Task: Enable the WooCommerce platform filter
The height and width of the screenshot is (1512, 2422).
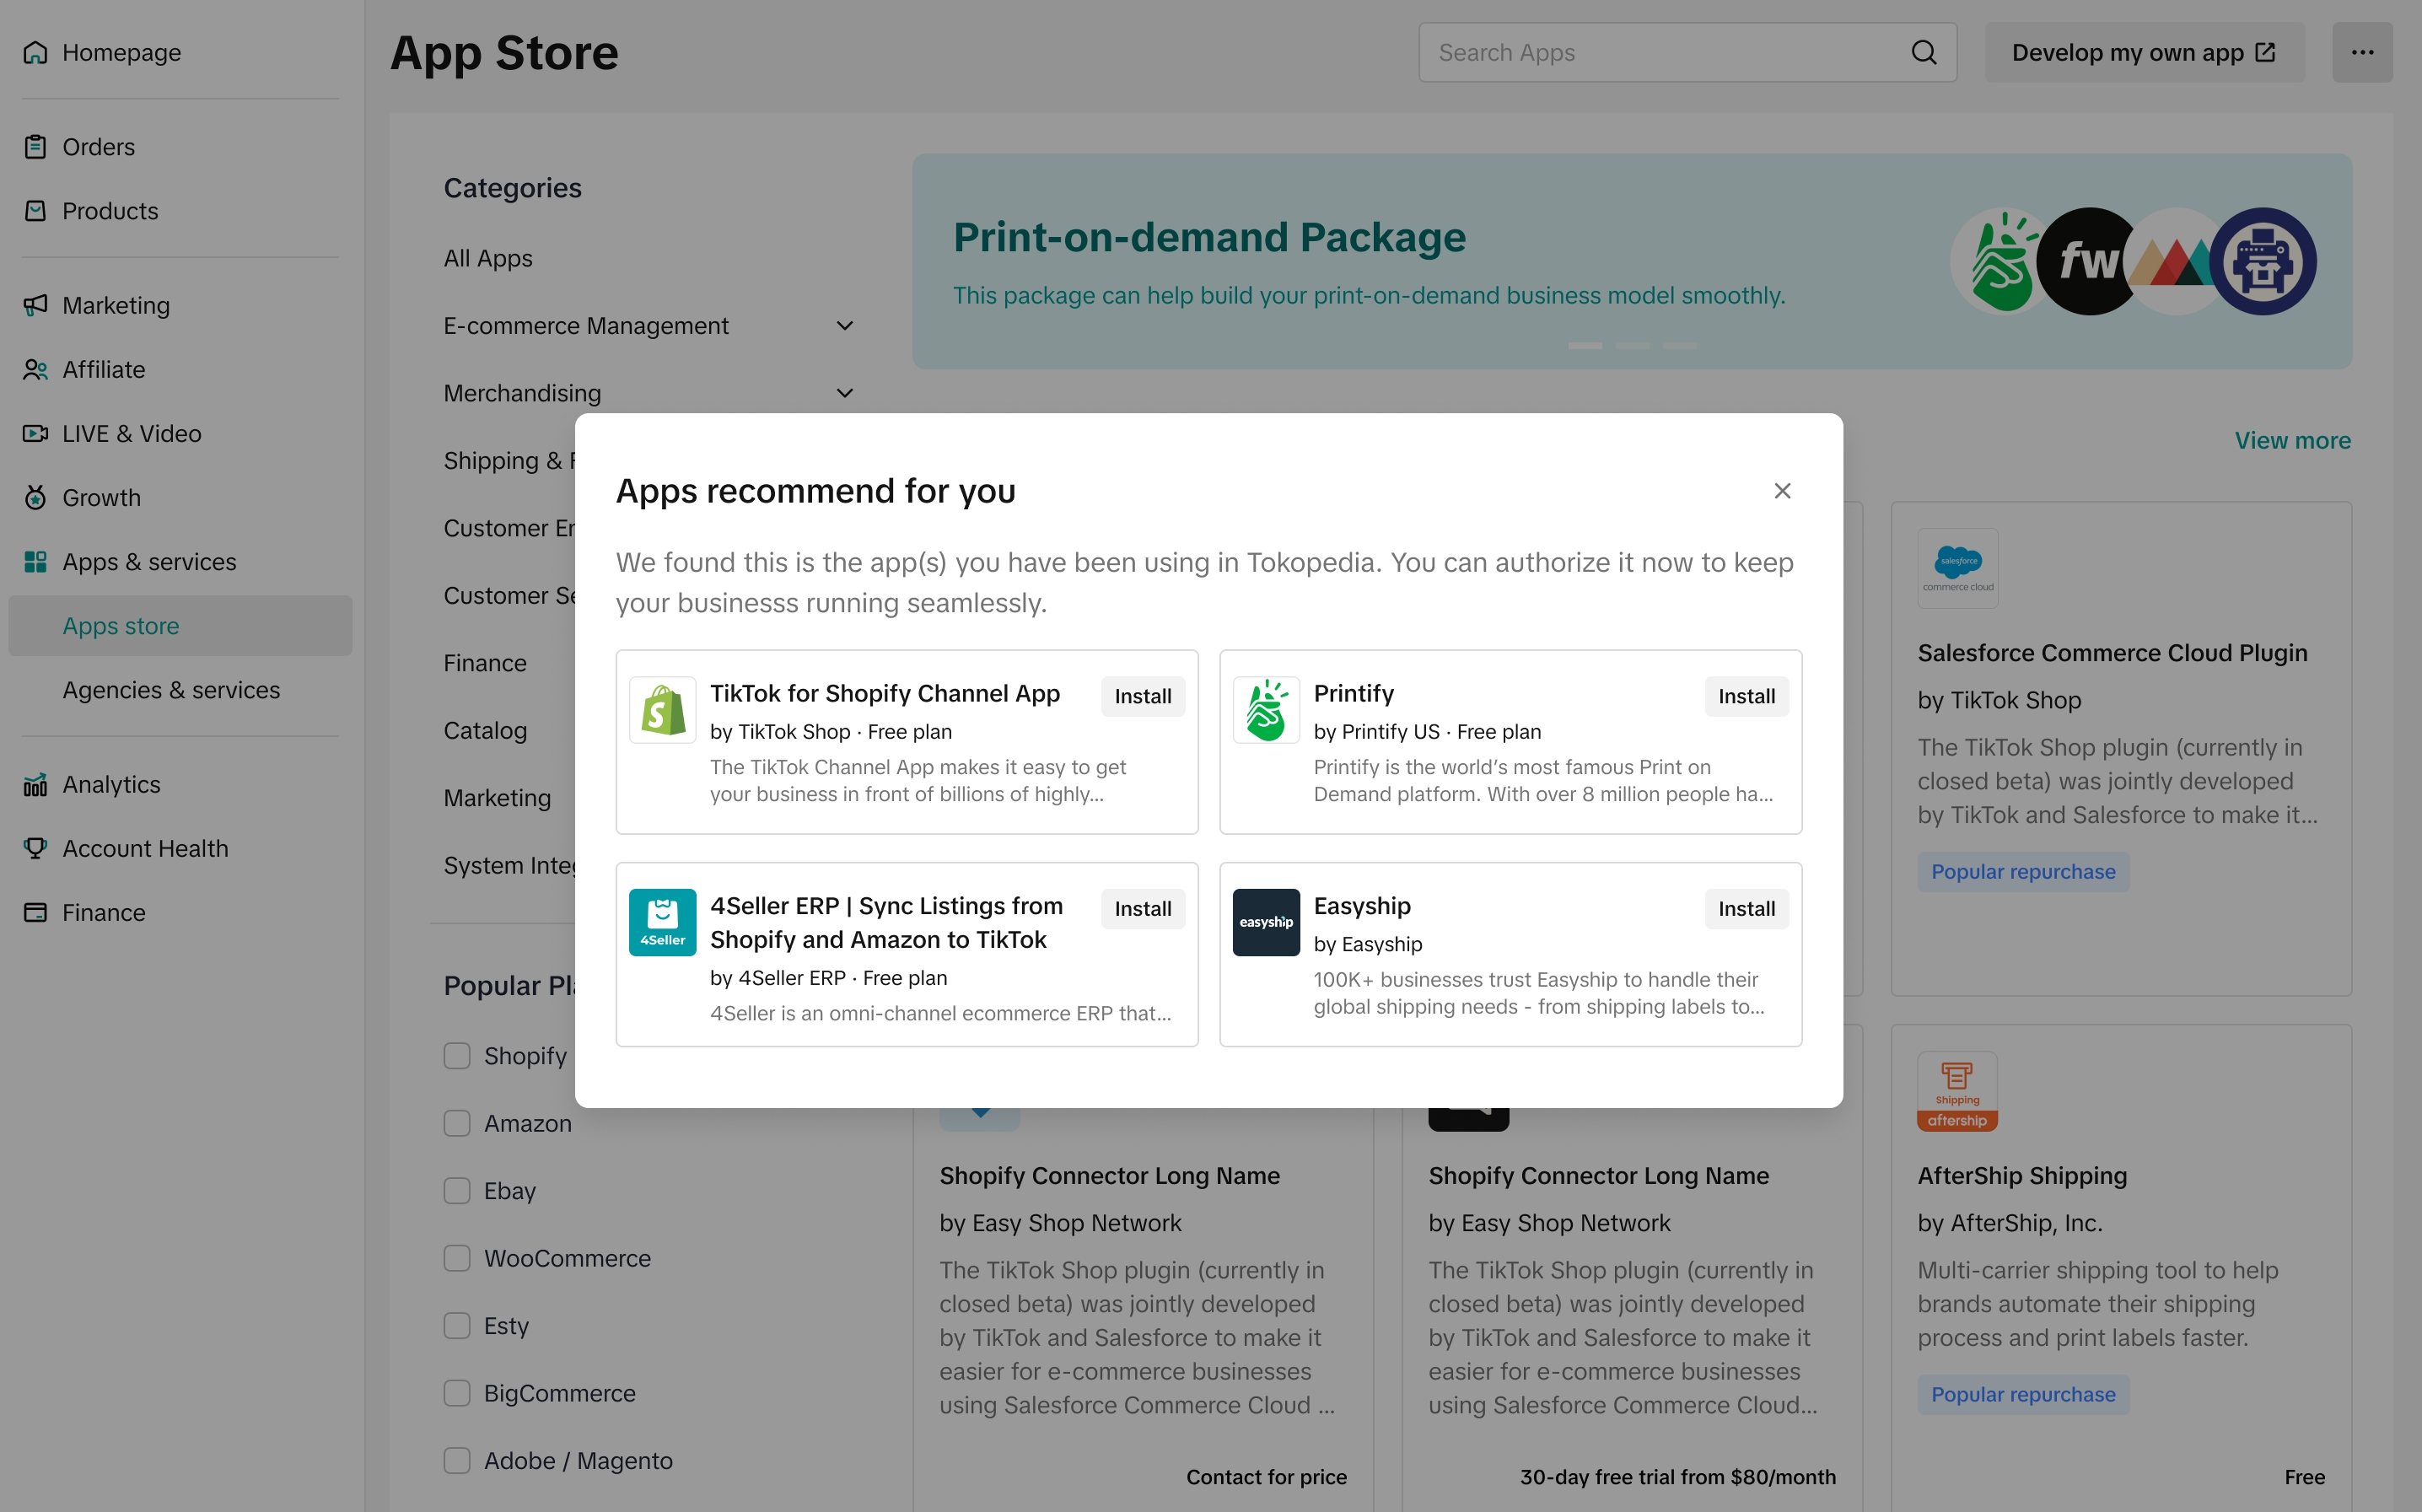Action: click(x=457, y=1258)
